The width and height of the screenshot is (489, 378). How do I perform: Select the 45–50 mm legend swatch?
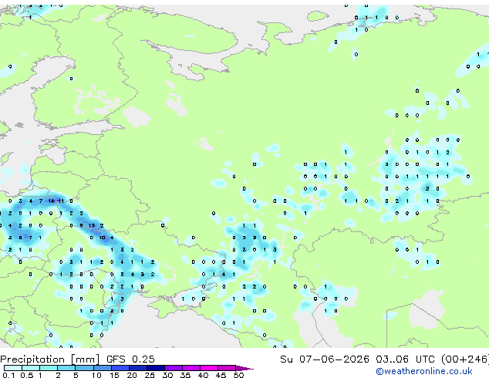227,368
